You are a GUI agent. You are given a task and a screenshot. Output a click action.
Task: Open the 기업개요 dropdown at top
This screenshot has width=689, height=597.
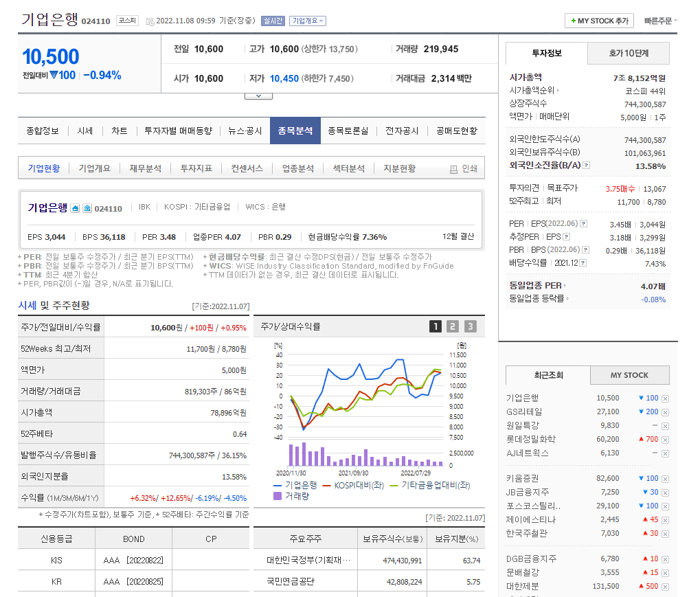click(308, 21)
